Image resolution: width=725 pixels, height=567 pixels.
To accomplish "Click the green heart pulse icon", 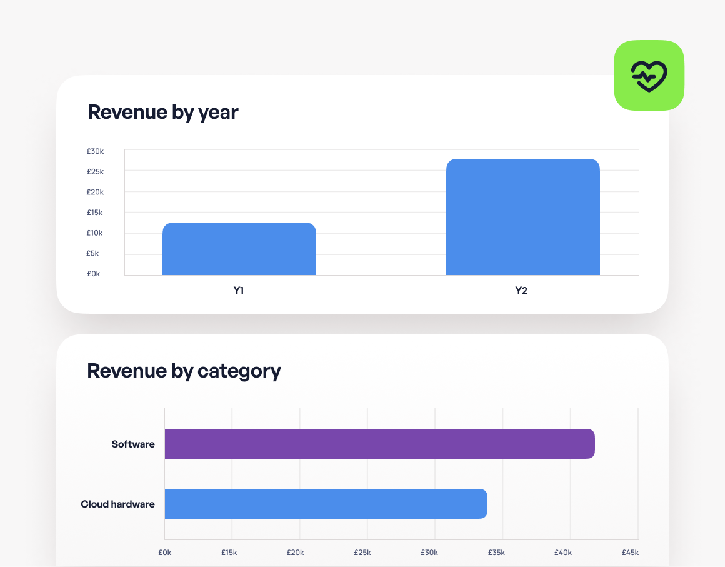I will (649, 76).
